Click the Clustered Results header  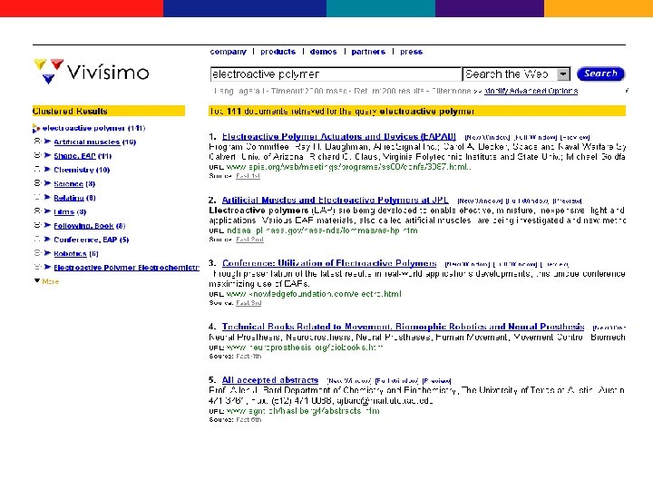pyautogui.click(x=109, y=111)
